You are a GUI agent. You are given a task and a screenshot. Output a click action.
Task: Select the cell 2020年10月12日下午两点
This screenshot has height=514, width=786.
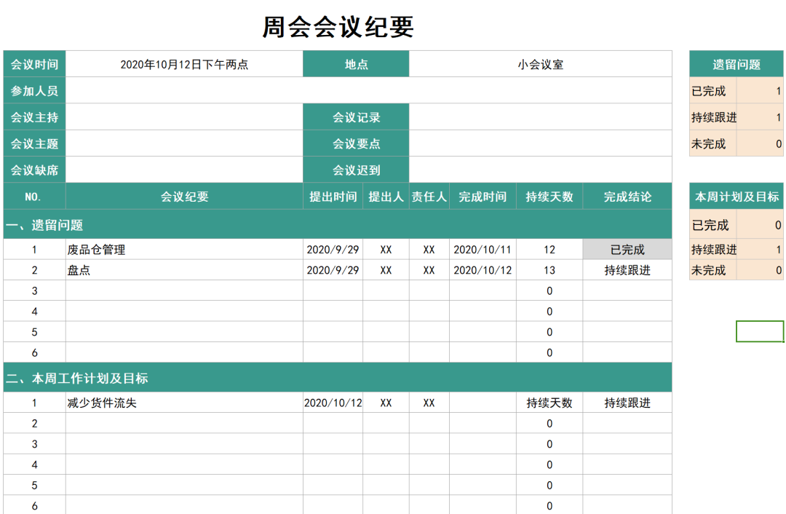(x=184, y=64)
